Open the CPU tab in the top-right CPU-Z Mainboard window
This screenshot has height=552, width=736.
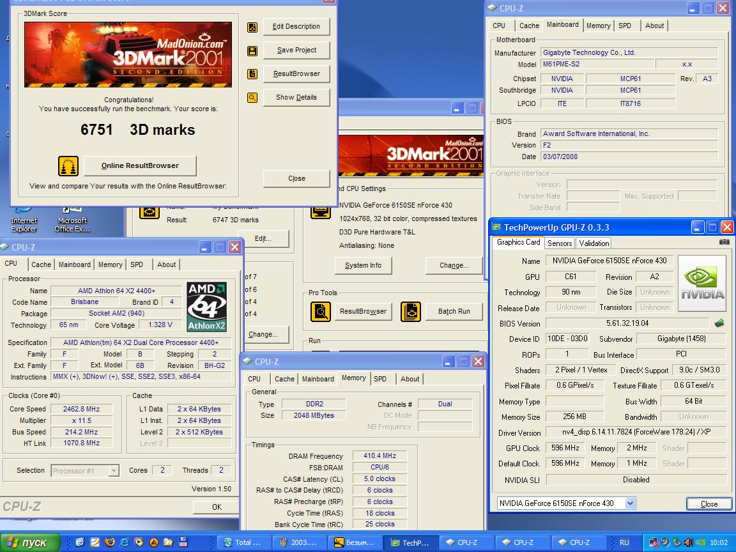point(499,26)
